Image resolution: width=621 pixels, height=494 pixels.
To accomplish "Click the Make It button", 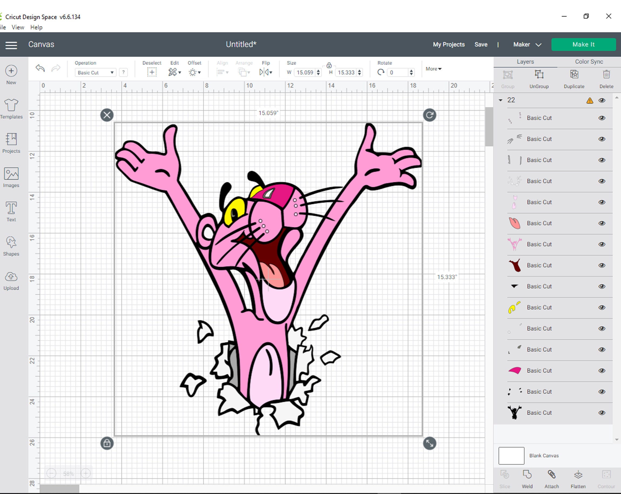I will 583,45.
